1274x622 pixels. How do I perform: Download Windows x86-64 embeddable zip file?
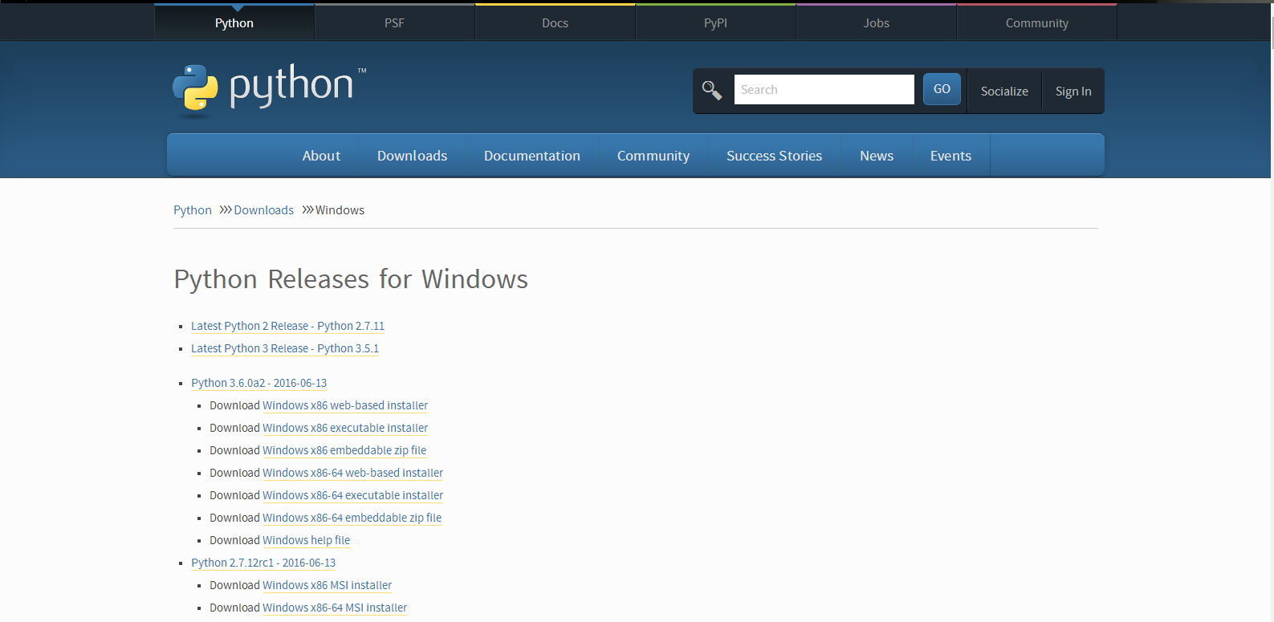click(x=352, y=518)
